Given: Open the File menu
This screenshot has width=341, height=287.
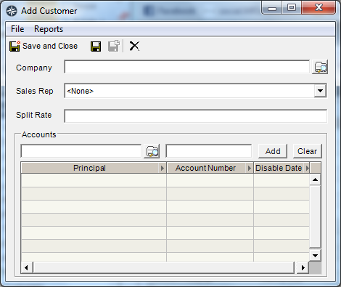Looking at the screenshot, I should 17,29.
